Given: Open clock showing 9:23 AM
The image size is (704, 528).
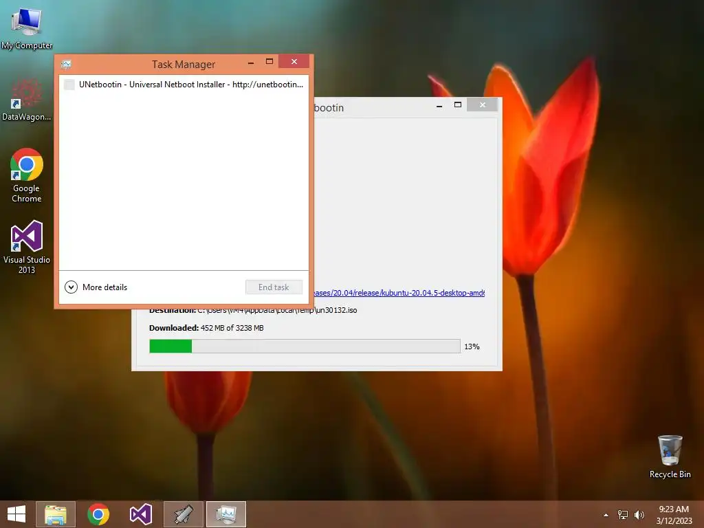Looking at the screenshot, I should point(674,515).
